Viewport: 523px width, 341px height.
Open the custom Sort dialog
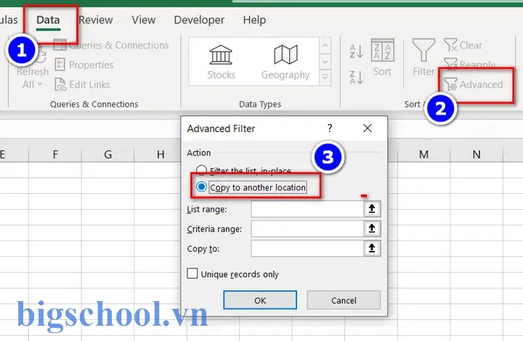[382, 57]
